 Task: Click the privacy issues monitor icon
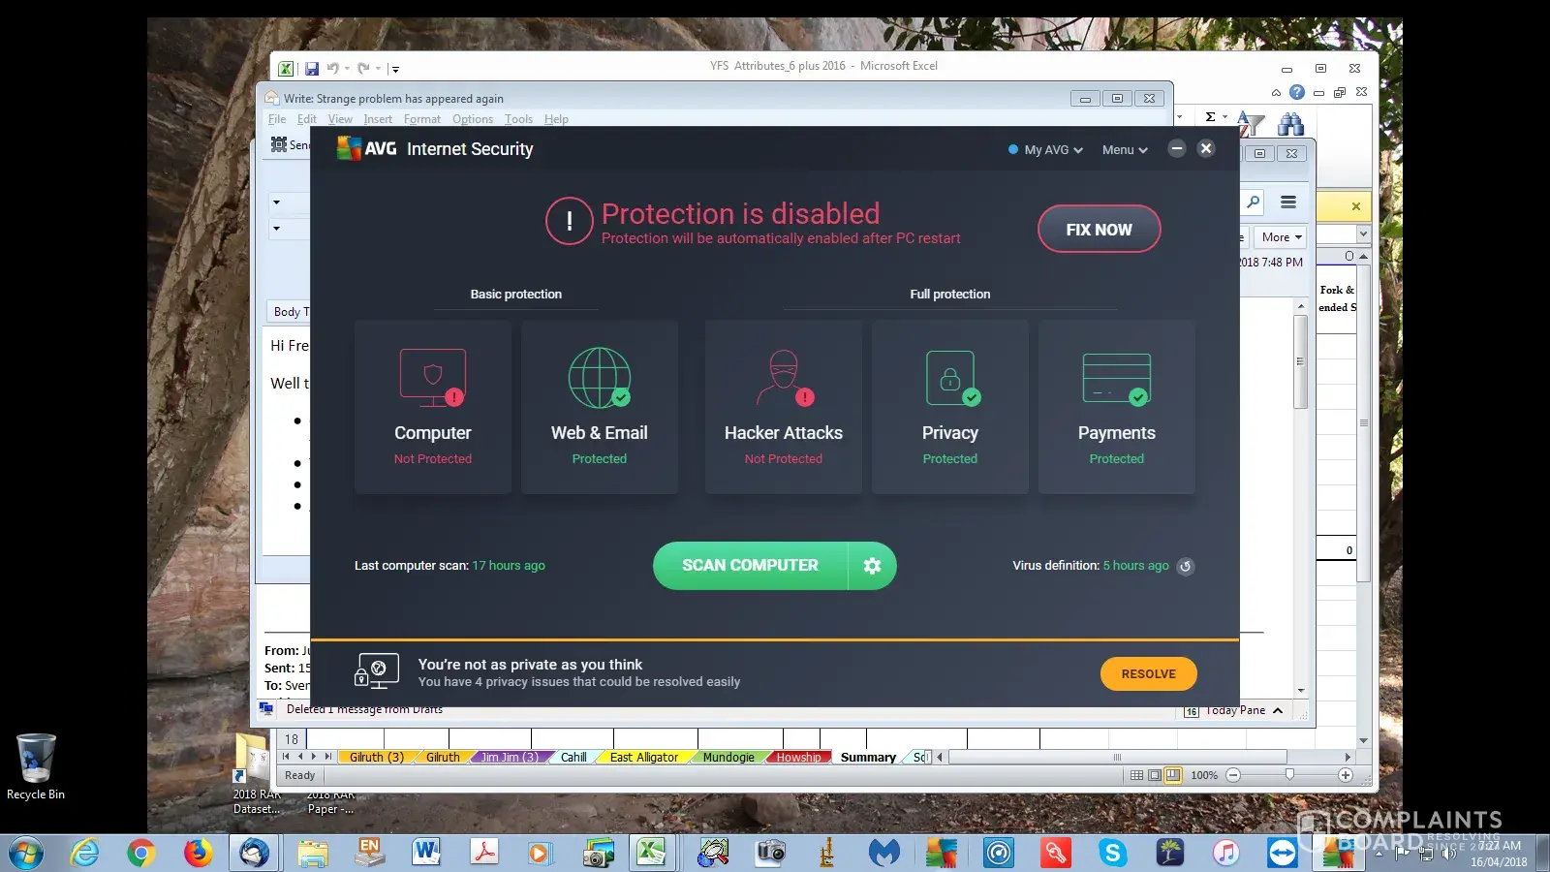click(377, 670)
